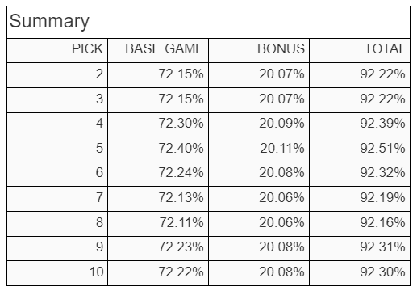417x295 pixels.
Task: Click the BONUS column header
Action: click(x=259, y=50)
